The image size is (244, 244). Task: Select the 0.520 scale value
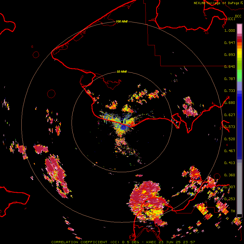pyautogui.click(x=230, y=139)
